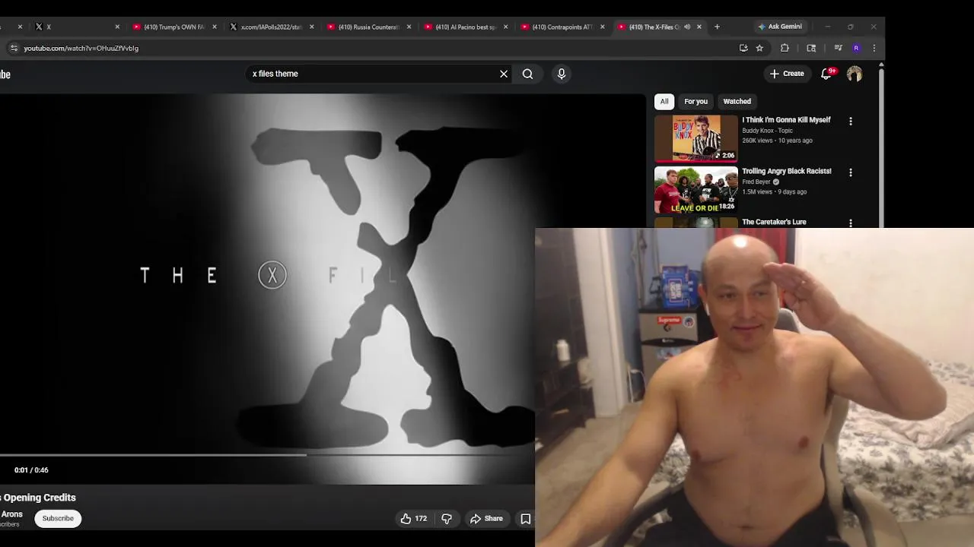This screenshot has width=974, height=547.
Task: Open options menu for Buddy Knox video
Action: point(851,121)
